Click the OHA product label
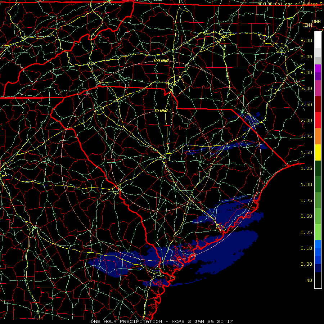 click(316, 21)
